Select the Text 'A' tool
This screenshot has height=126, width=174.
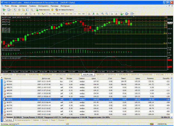(x=35, y=14)
